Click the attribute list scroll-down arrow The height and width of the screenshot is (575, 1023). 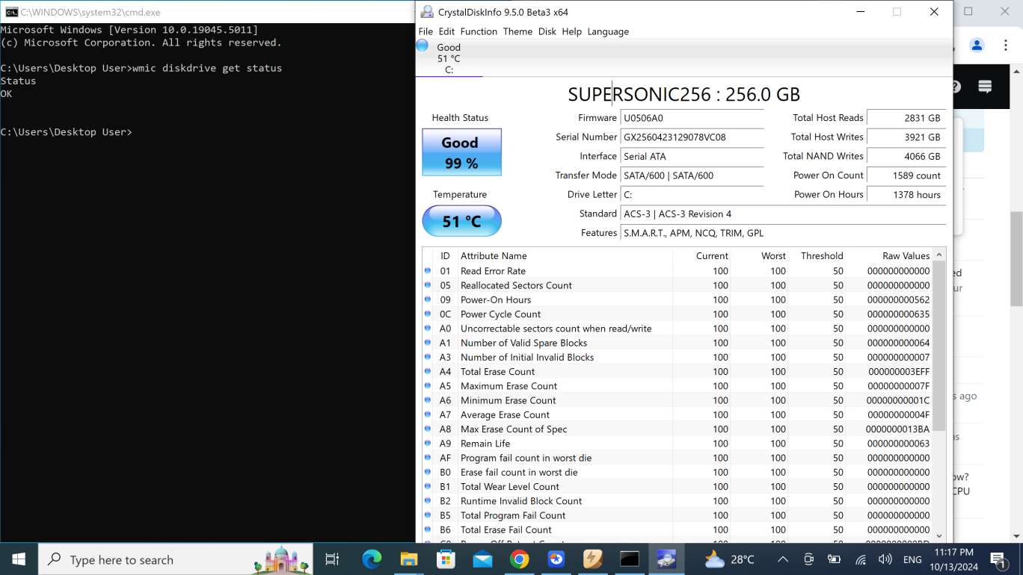[939, 536]
